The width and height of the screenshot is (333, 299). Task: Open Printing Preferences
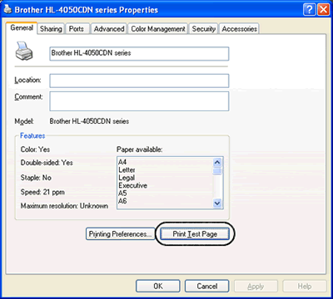tap(120, 234)
